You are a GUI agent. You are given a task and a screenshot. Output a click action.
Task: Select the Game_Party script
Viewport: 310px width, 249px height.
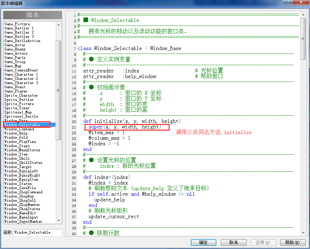pos(15,58)
